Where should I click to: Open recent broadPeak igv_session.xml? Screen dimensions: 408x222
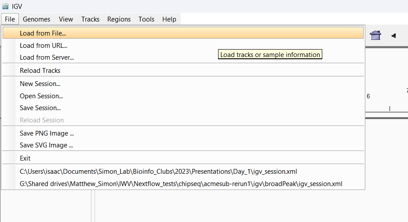(183, 184)
